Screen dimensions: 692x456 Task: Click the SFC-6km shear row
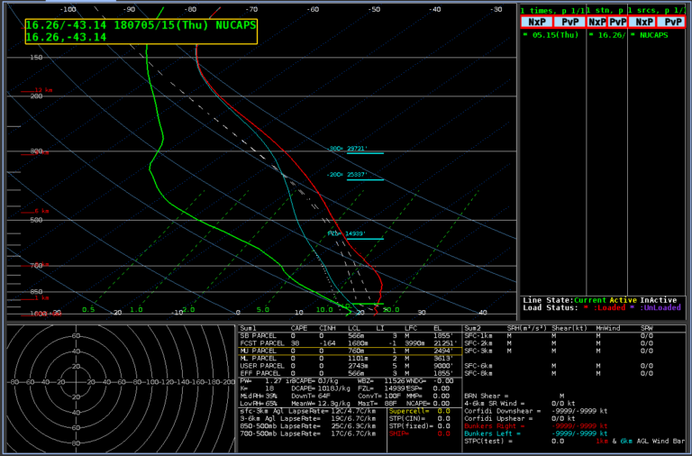559,366
